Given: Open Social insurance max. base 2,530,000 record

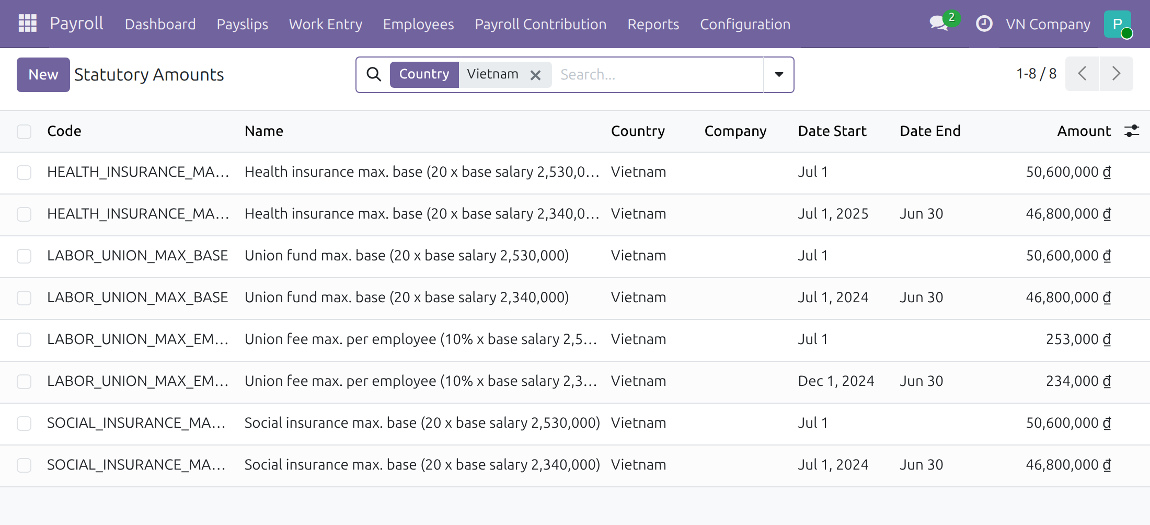Looking at the screenshot, I should pyautogui.click(x=422, y=423).
